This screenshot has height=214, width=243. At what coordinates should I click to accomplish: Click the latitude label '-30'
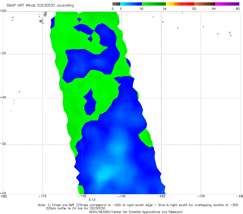coord(3,97)
